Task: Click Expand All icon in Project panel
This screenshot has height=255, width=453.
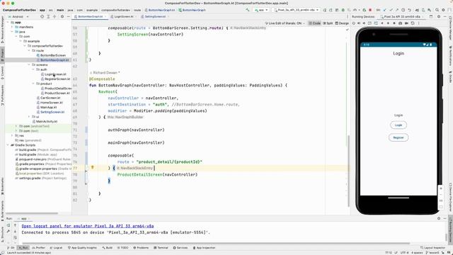Action: pos(48,16)
